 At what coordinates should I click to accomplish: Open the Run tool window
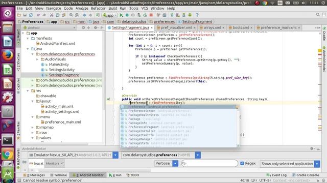[x=115, y=175]
